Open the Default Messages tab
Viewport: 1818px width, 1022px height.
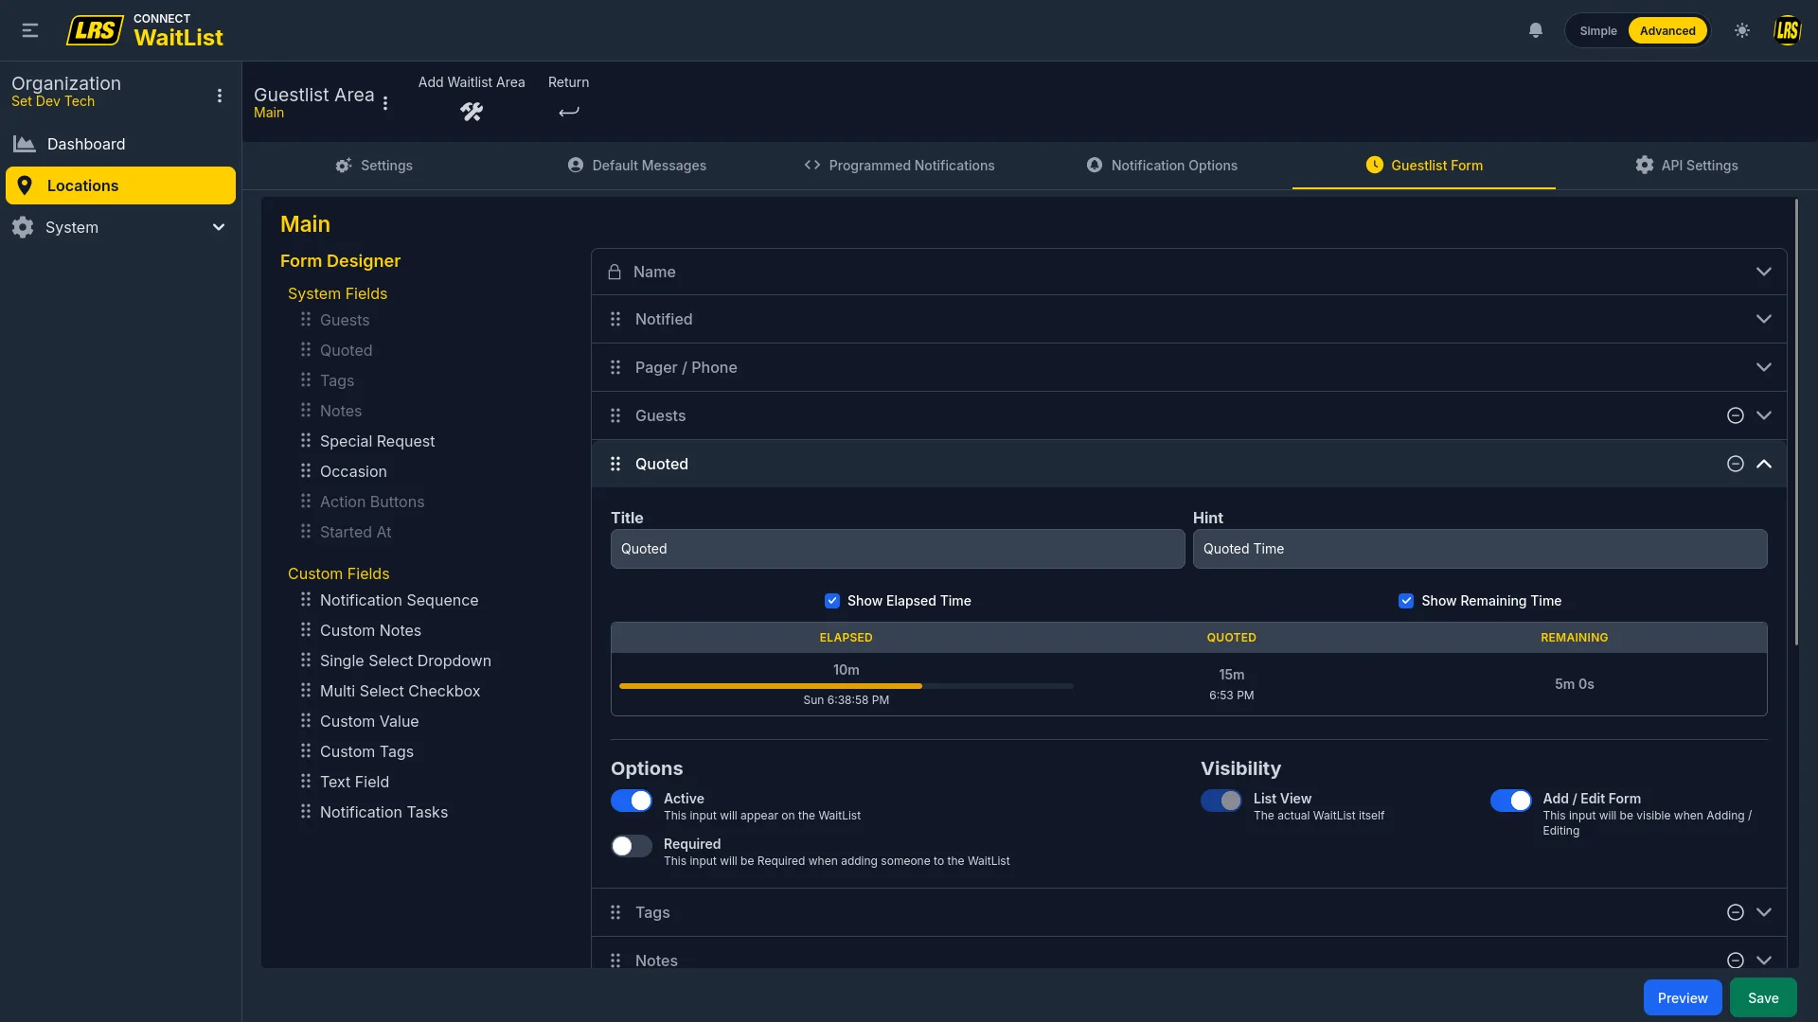coord(636,166)
